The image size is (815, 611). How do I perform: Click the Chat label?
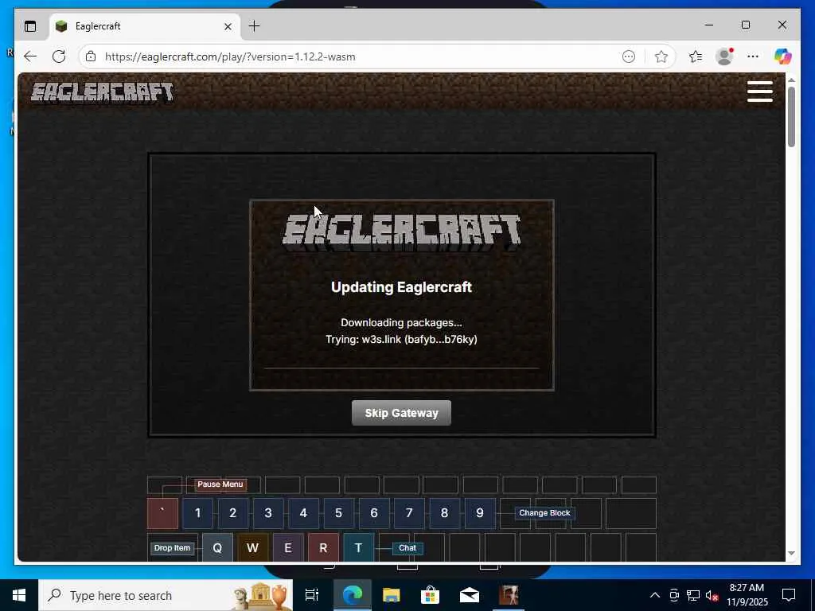(x=407, y=548)
